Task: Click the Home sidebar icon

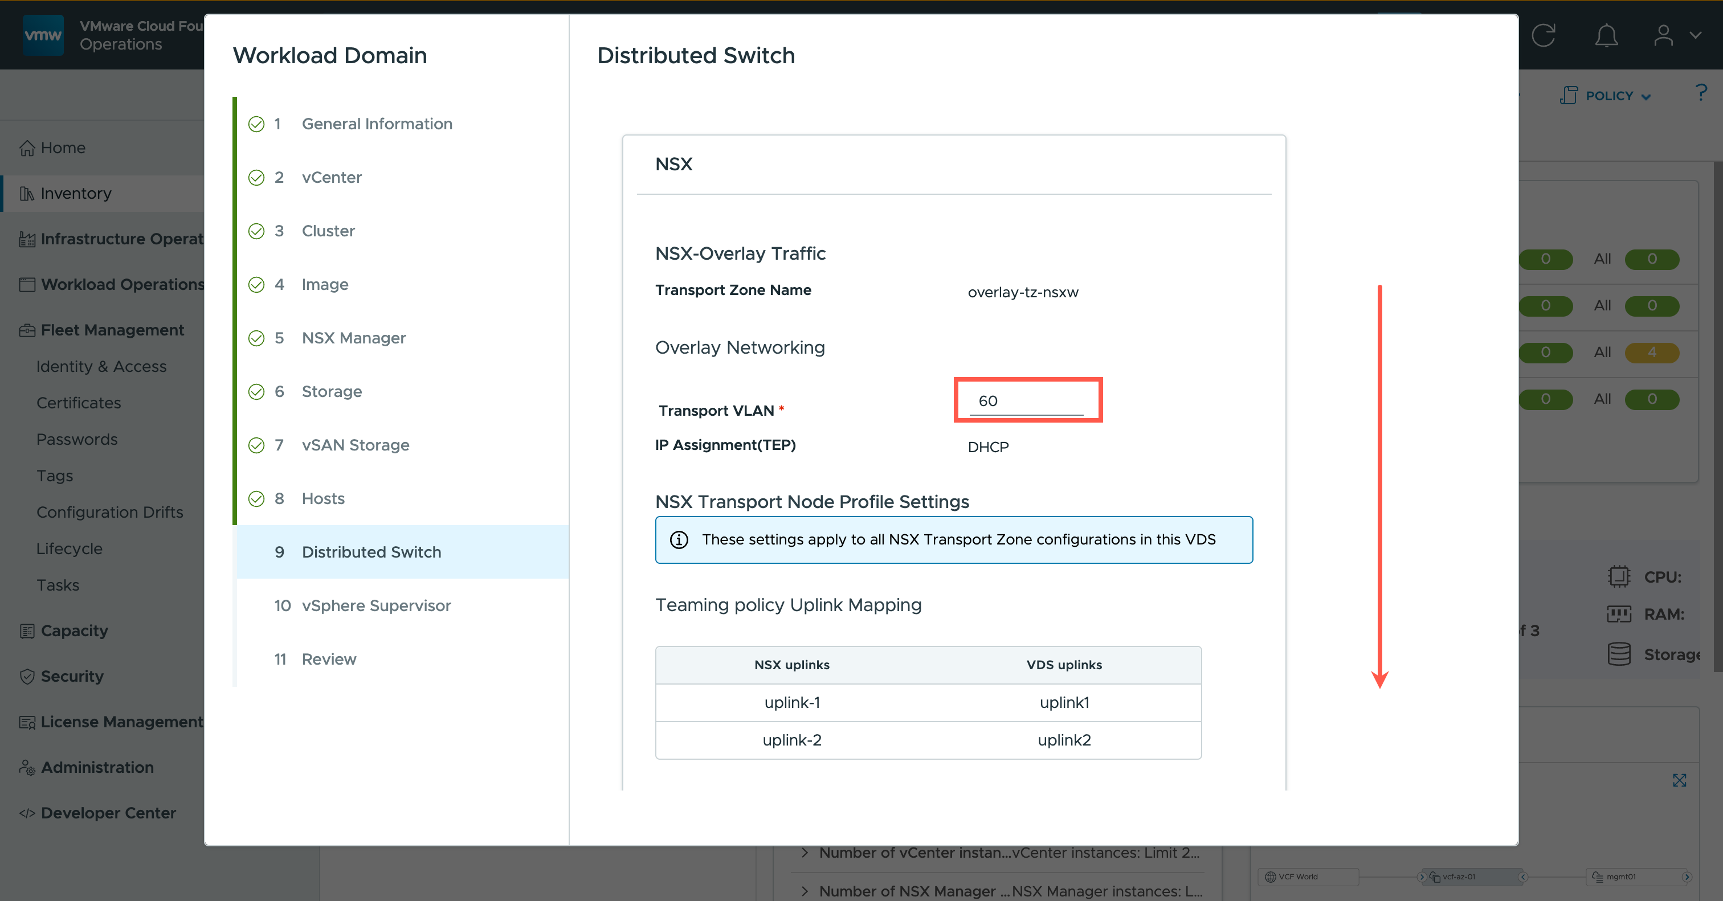Action: (x=27, y=148)
